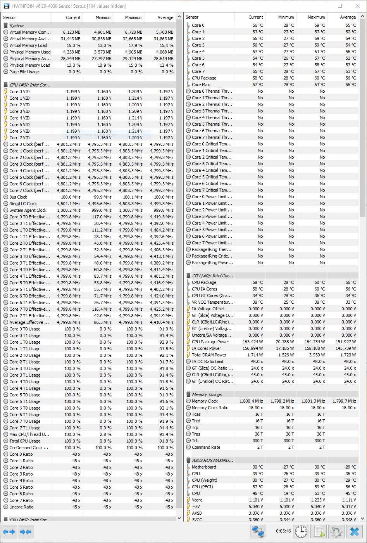Click the left panel Minimum column header
The image size is (367, 543).
(x=98, y=17)
